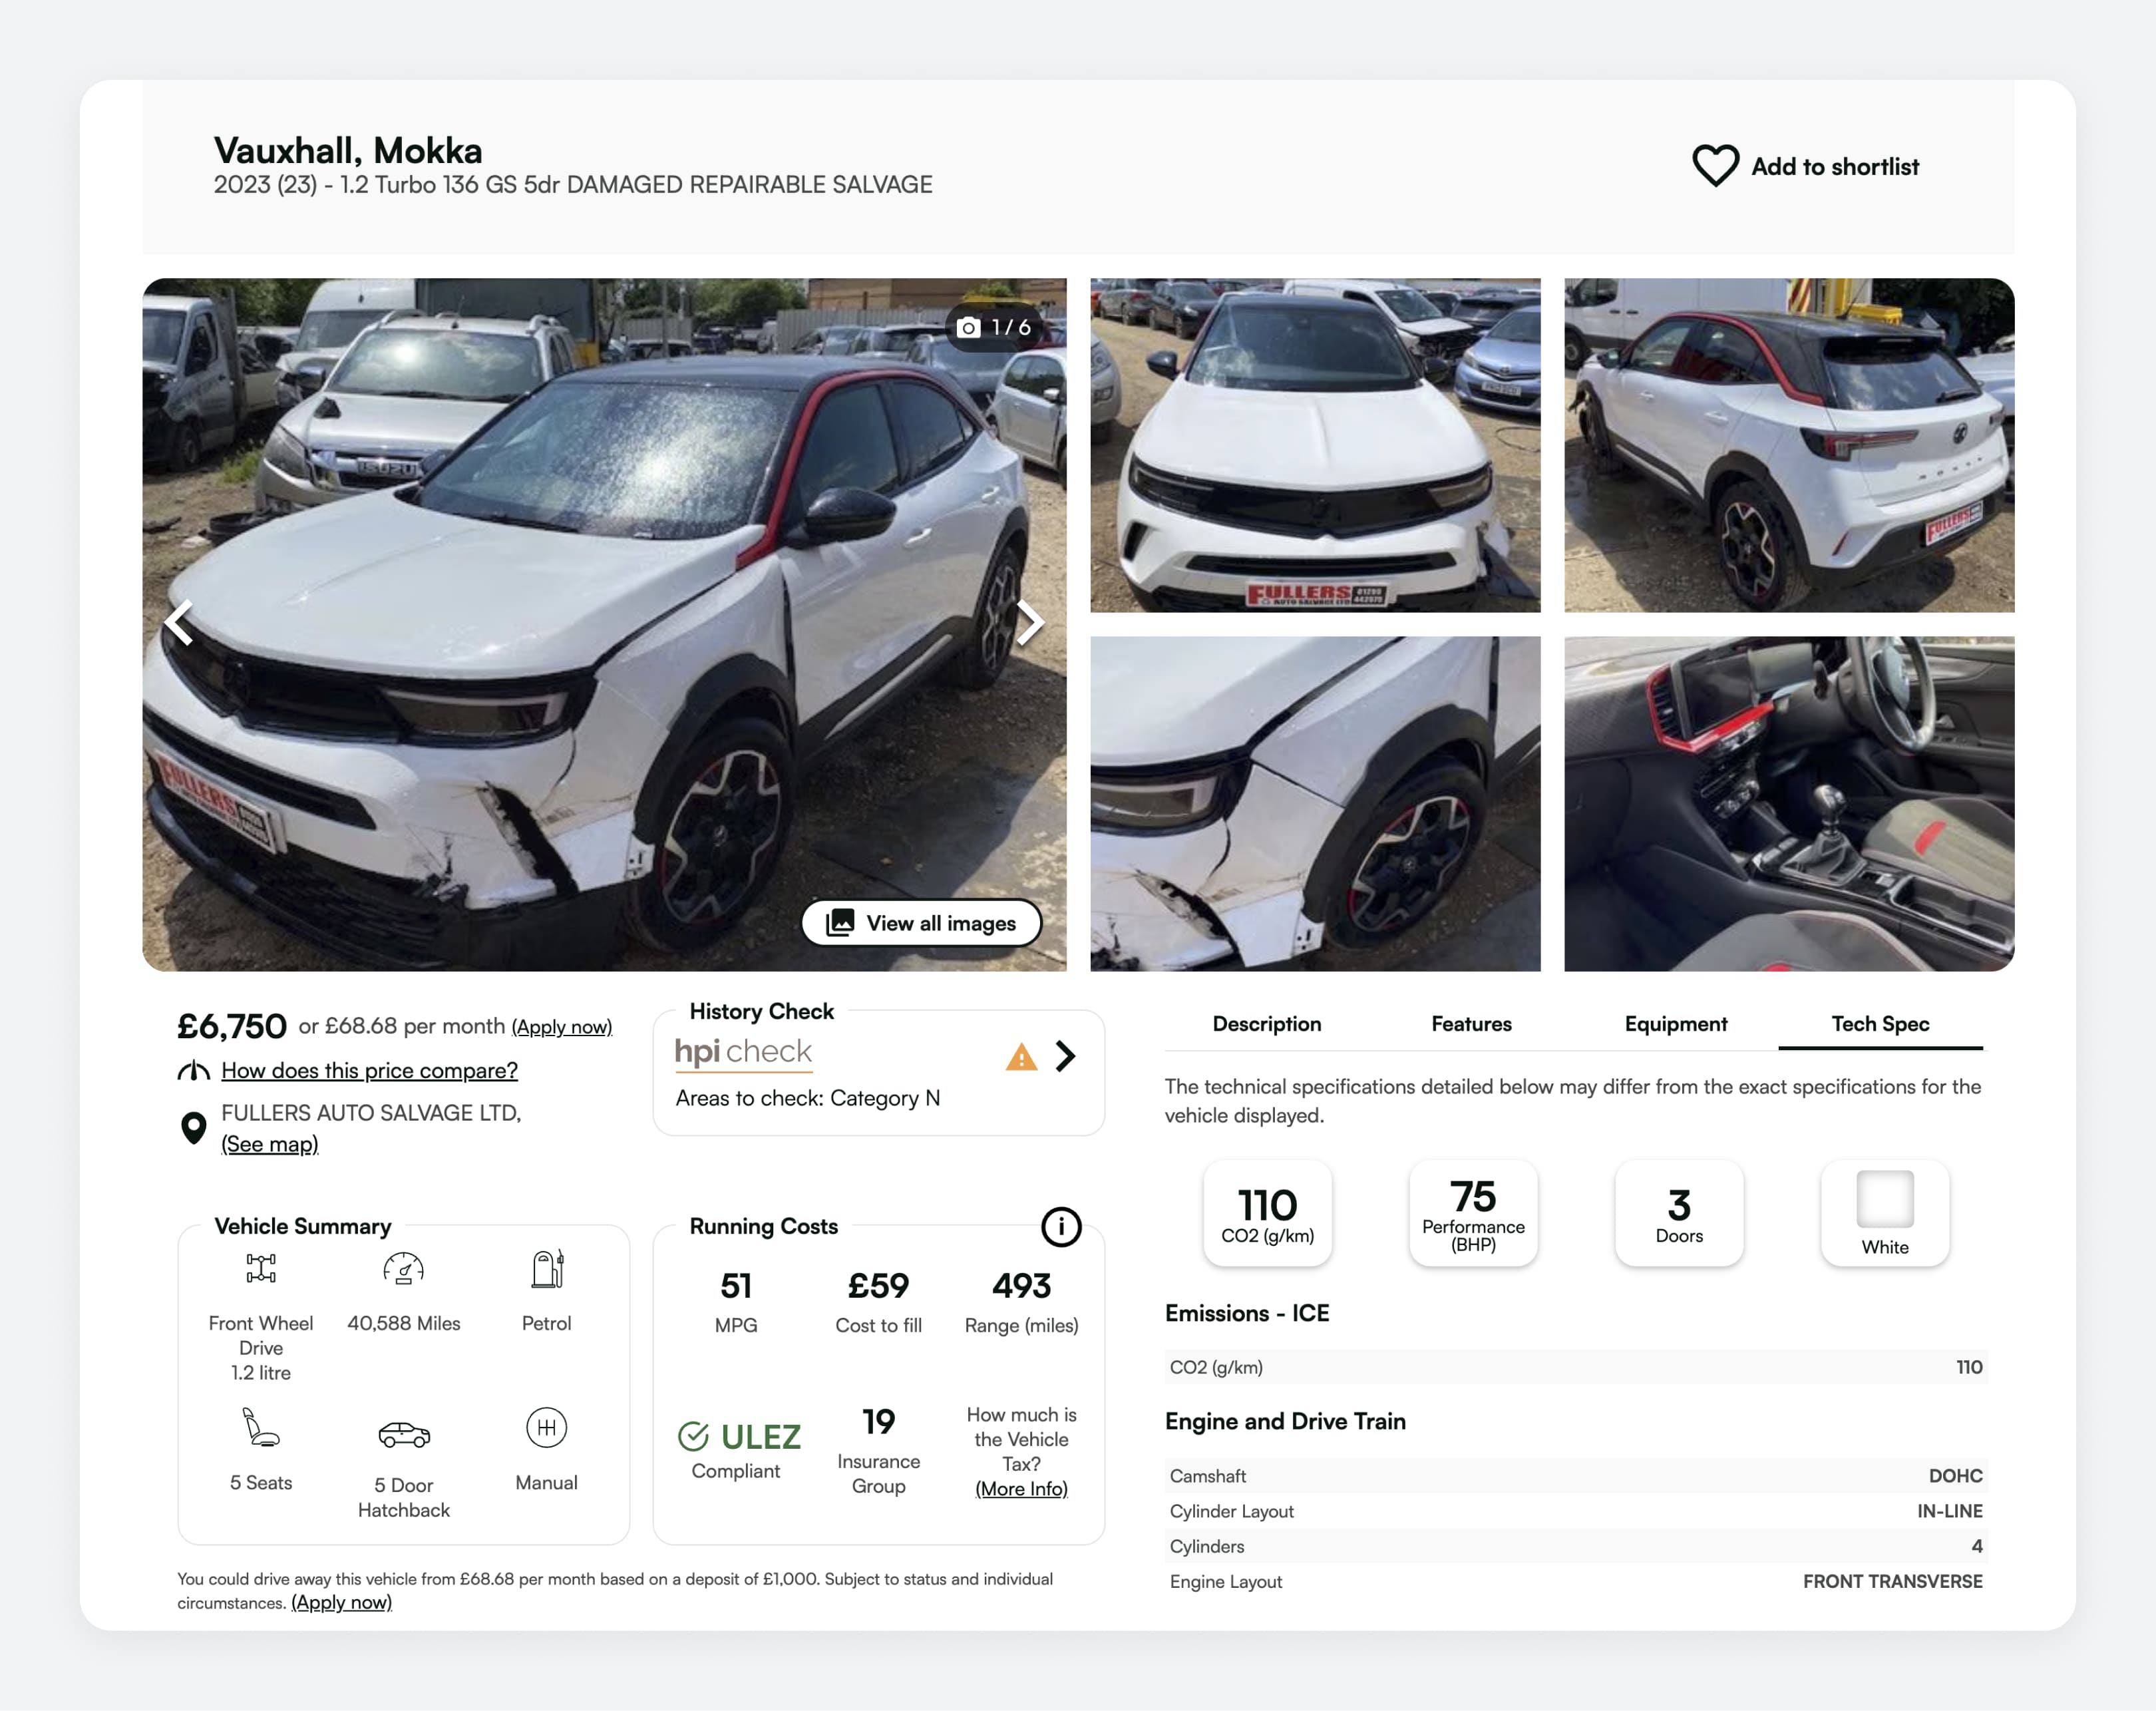Click the Running Costs info icon

point(1061,1226)
